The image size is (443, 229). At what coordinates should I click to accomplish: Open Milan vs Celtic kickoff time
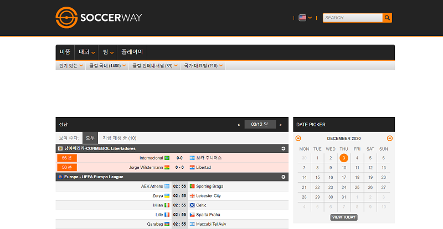tap(179, 205)
